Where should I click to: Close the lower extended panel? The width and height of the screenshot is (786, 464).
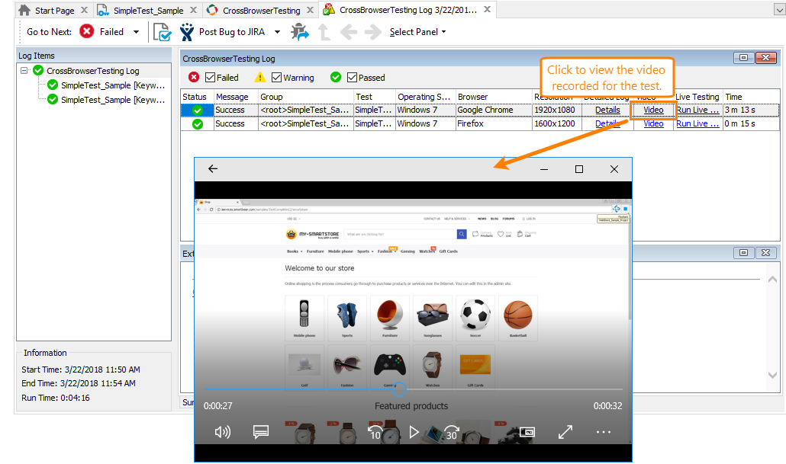click(765, 253)
